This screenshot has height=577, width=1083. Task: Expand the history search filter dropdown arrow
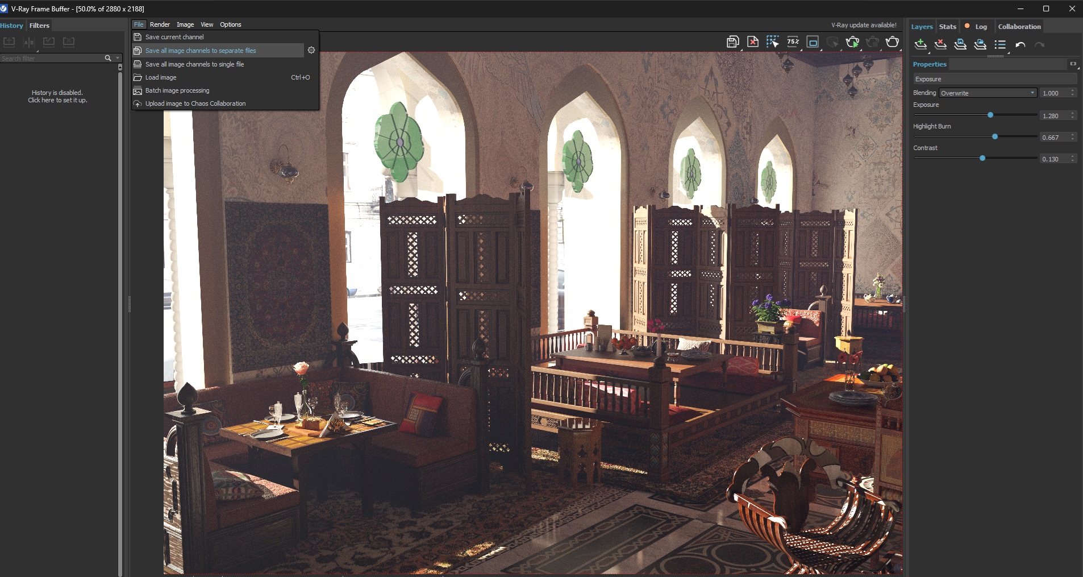(x=118, y=58)
